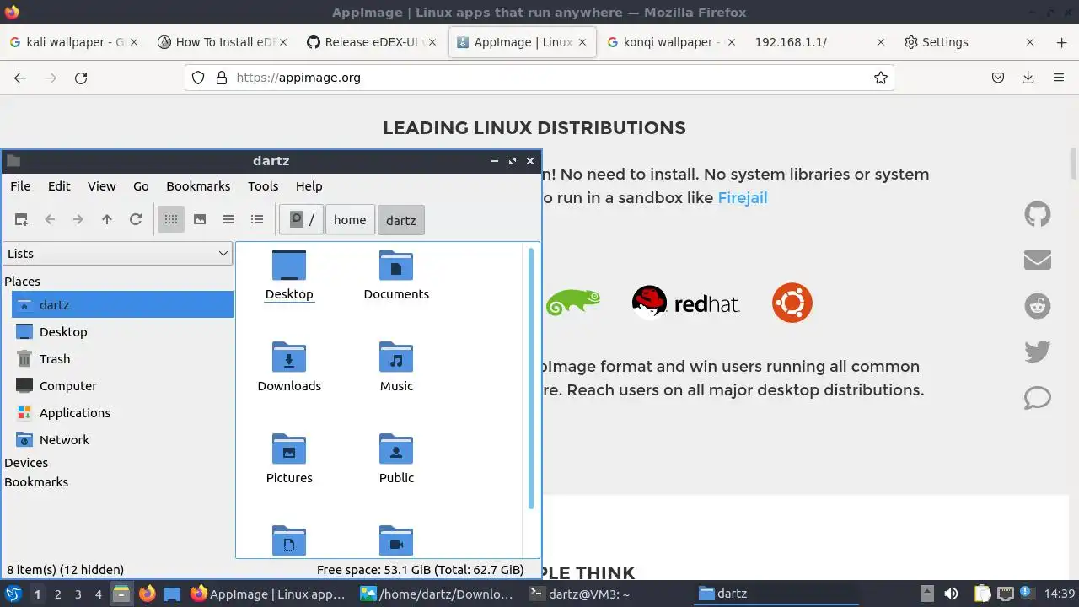Open the File menu
Image resolution: width=1079 pixels, height=607 pixels.
[x=20, y=186]
